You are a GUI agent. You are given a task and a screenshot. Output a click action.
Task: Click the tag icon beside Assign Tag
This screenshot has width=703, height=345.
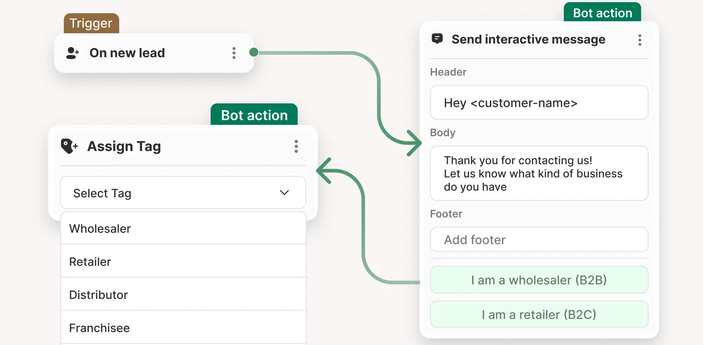[69, 146]
